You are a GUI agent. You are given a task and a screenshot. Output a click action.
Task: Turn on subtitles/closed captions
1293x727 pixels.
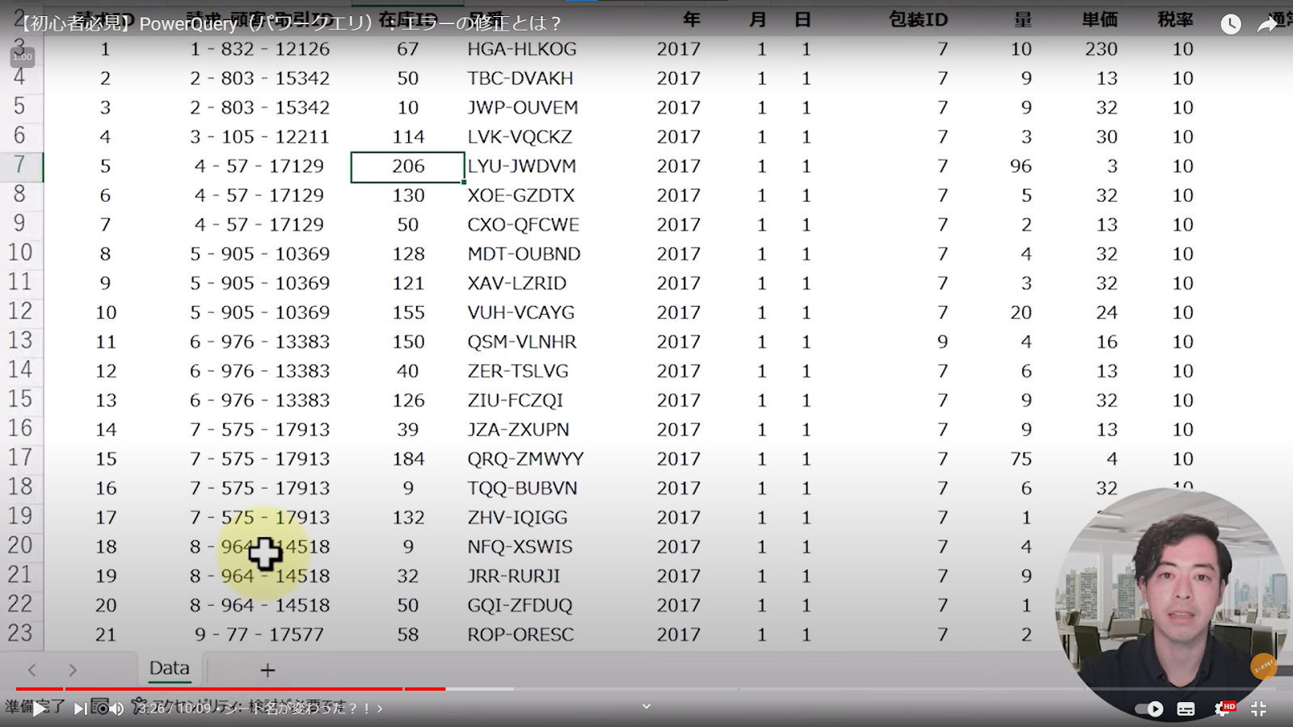tap(1186, 708)
